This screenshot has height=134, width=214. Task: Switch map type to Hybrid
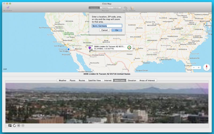(x=116, y=8)
